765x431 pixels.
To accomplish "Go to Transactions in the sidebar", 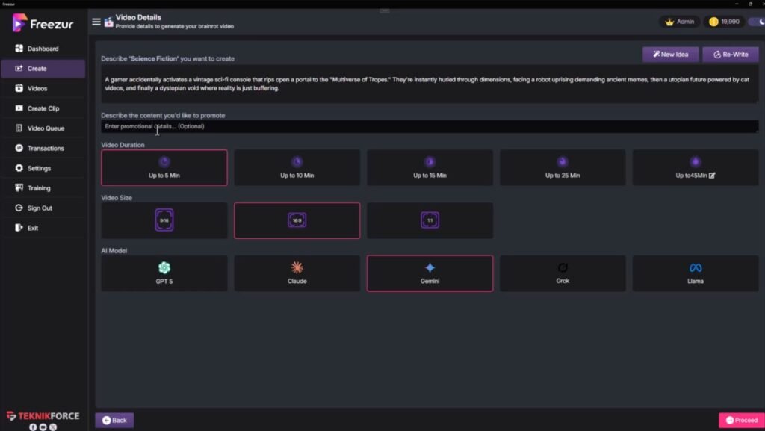I will [x=45, y=148].
